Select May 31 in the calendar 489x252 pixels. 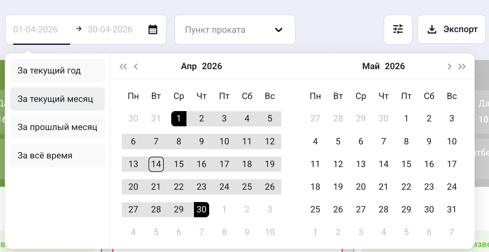(x=452, y=209)
